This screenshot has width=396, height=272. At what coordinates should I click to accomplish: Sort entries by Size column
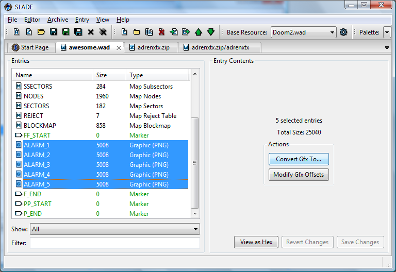pyautogui.click(x=110, y=75)
